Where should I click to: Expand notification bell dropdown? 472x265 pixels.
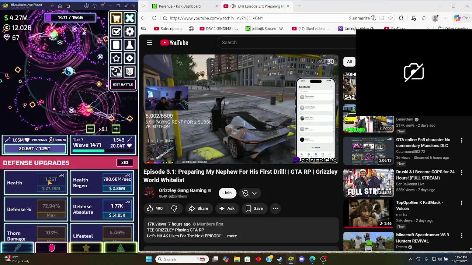250,193
